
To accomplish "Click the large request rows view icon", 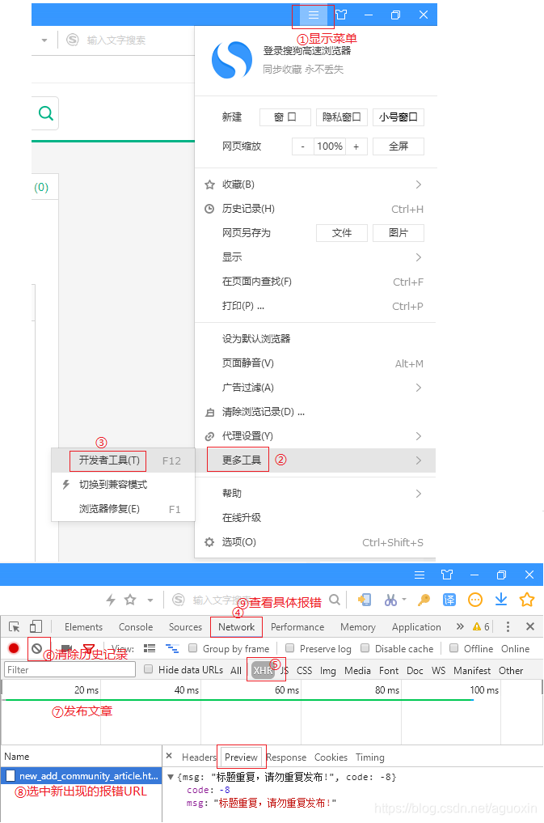I will 150,649.
